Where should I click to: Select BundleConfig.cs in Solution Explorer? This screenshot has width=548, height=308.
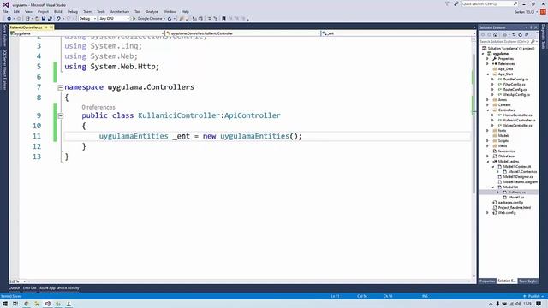click(515, 80)
